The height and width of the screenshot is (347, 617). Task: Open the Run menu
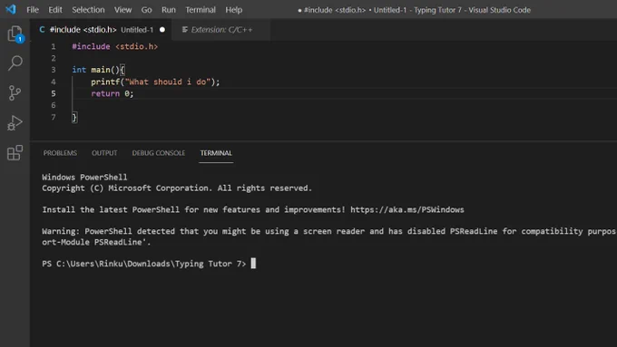(169, 10)
